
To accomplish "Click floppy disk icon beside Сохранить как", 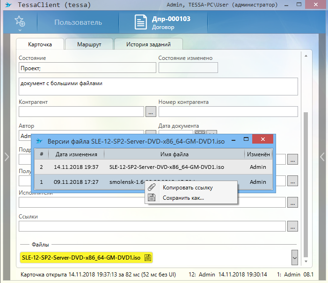I will [152, 197].
